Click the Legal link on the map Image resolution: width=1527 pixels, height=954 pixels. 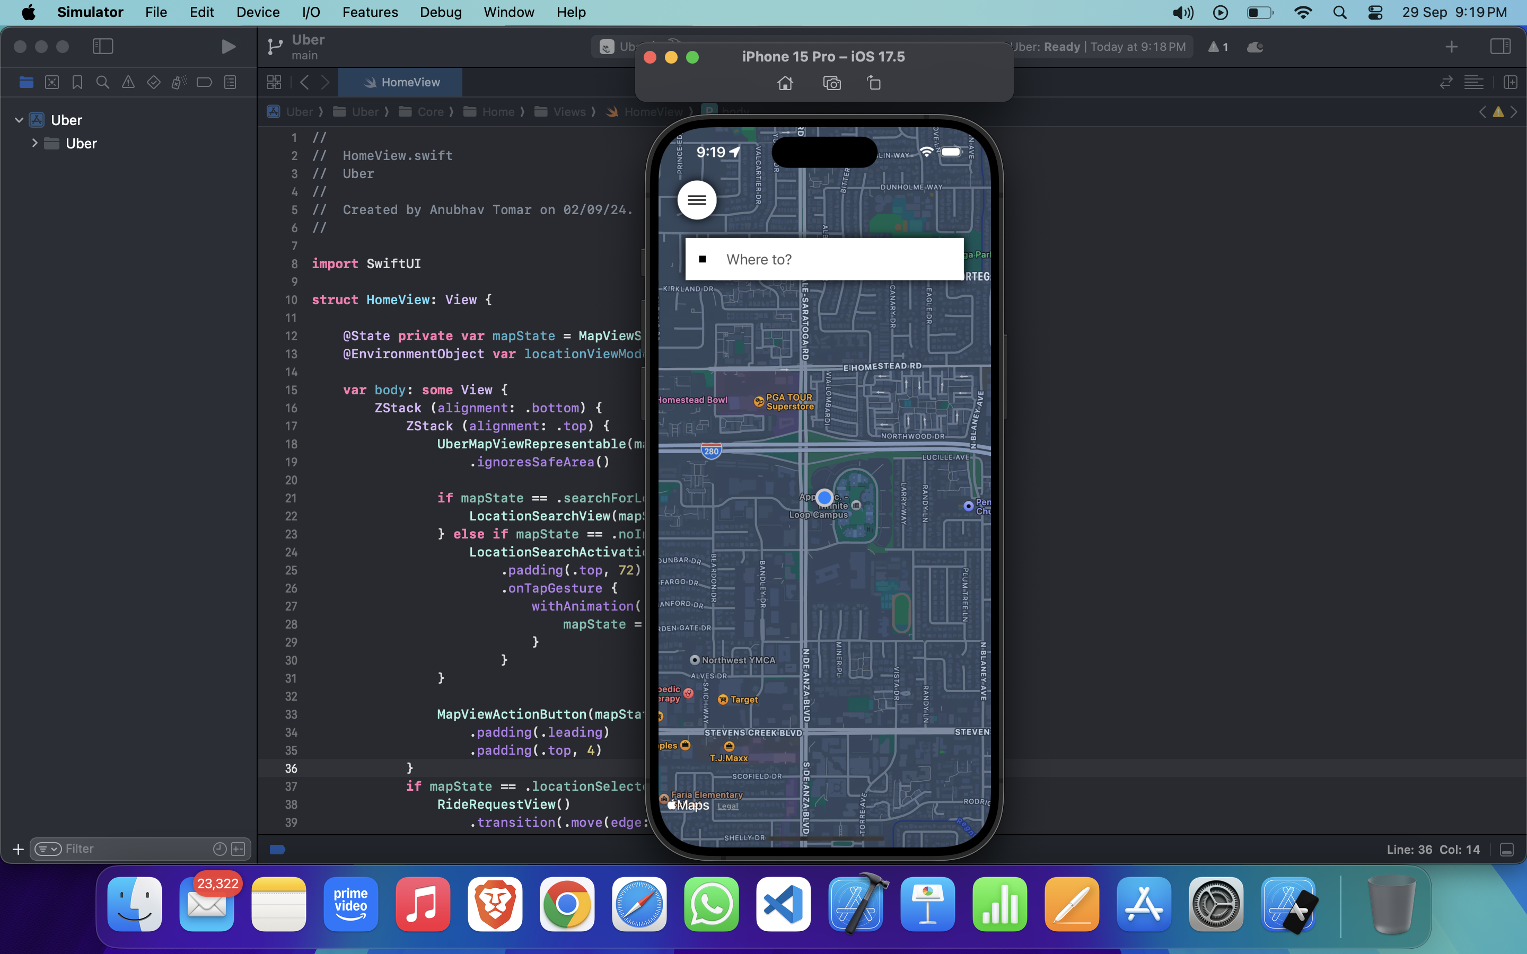click(x=727, y=806)
